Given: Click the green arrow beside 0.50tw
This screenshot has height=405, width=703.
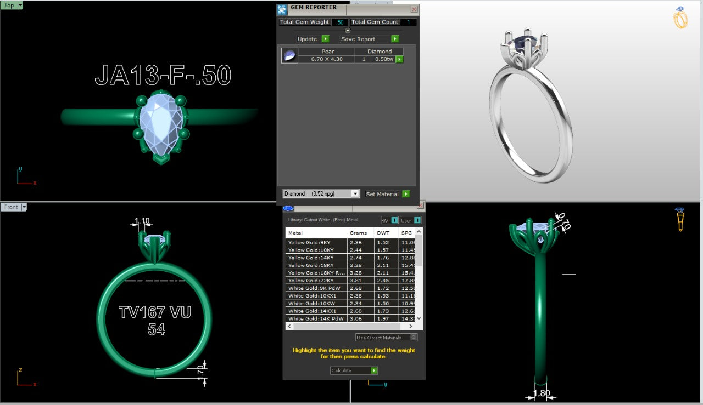Looking at the screenshot, I should (x=399, y=59).
